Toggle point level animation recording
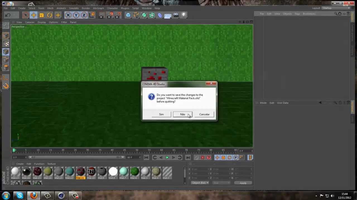The image size is (357, 200). (242, 157)
